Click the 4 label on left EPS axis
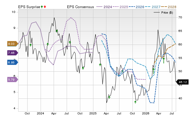This screenshot has height=115, width=194. 14,108
